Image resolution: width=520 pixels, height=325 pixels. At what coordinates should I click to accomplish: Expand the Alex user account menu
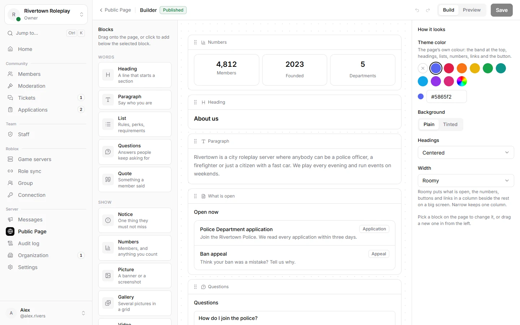[x=46, y=313]
